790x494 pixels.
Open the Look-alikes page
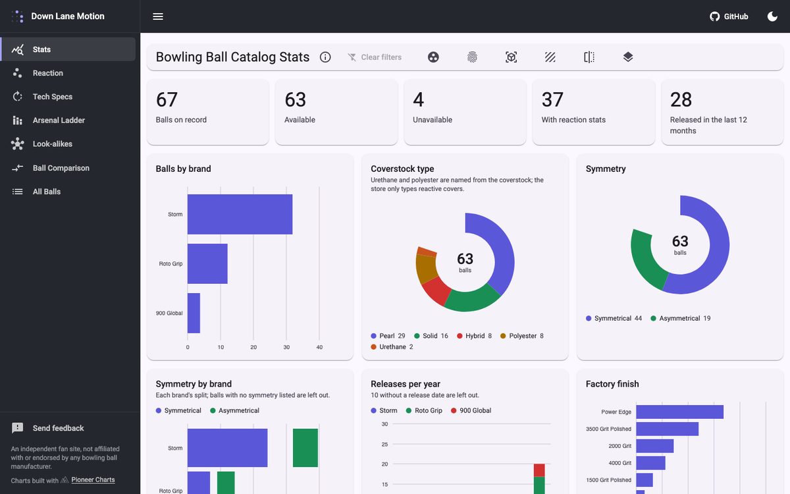pyautogui.click(x=68, y=144)
